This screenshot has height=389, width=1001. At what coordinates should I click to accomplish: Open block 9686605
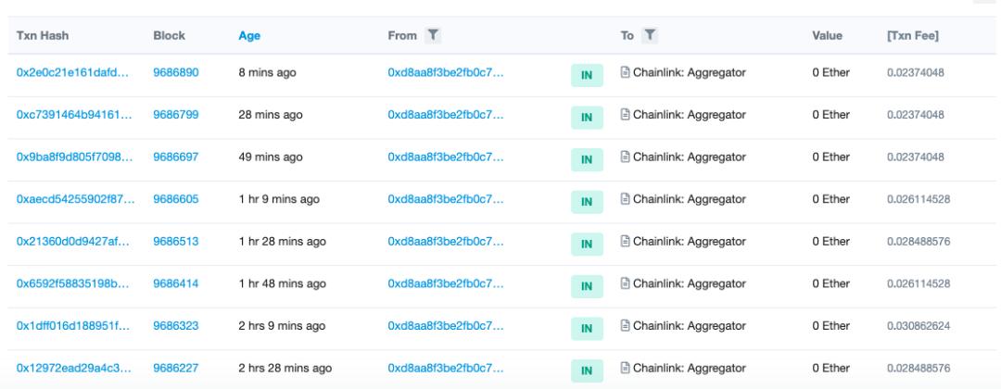(175, 199)
